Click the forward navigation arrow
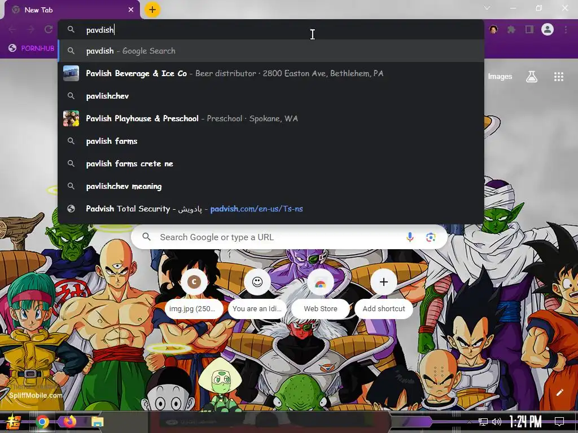The image size is (578, 433). point(30,29)
